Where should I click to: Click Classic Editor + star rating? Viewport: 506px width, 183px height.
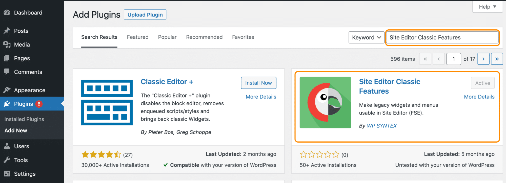tap(101, 154)
